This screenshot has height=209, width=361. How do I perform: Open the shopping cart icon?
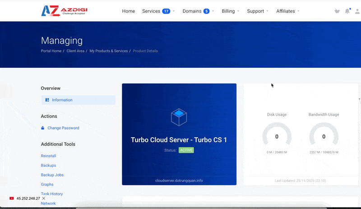click(337, 11)
